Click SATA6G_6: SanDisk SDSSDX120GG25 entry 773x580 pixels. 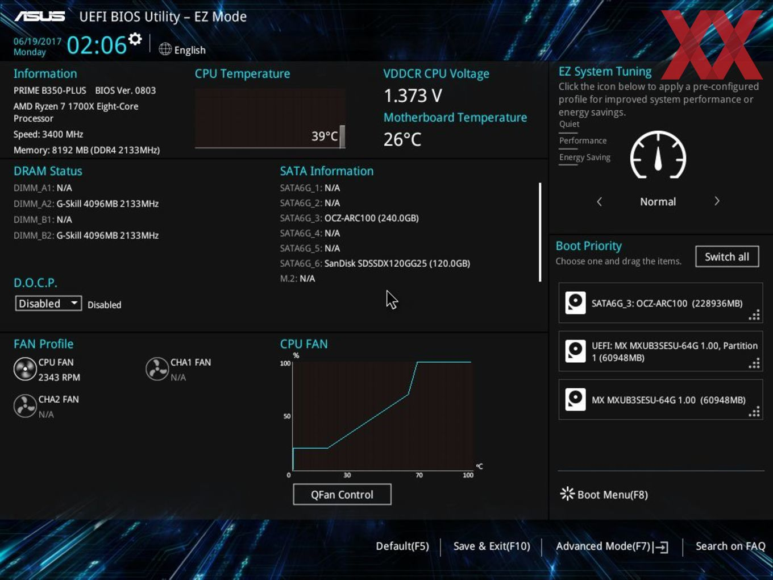click(x=375, y=263)
